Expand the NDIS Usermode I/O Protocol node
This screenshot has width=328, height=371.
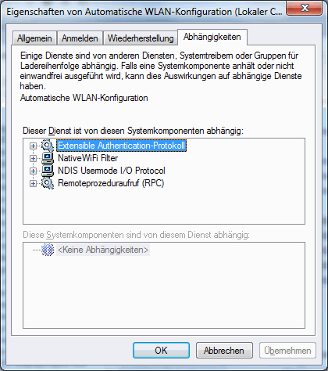click(33, 171)
